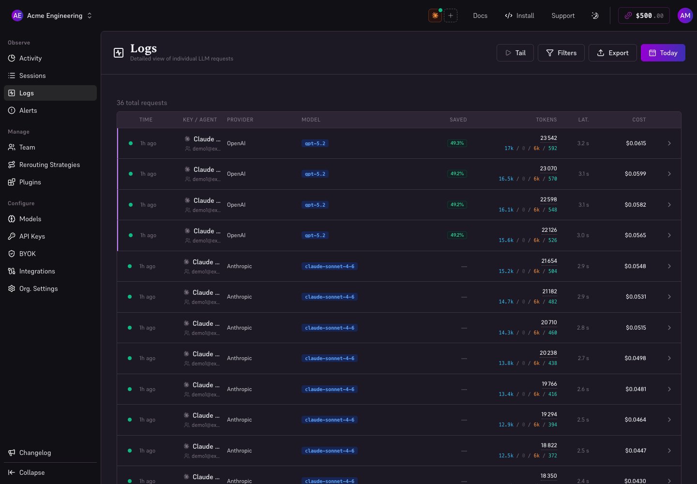Screen dimensions: 697x484
Task: Open the AM user avatar menu
Action: point(685,15)
